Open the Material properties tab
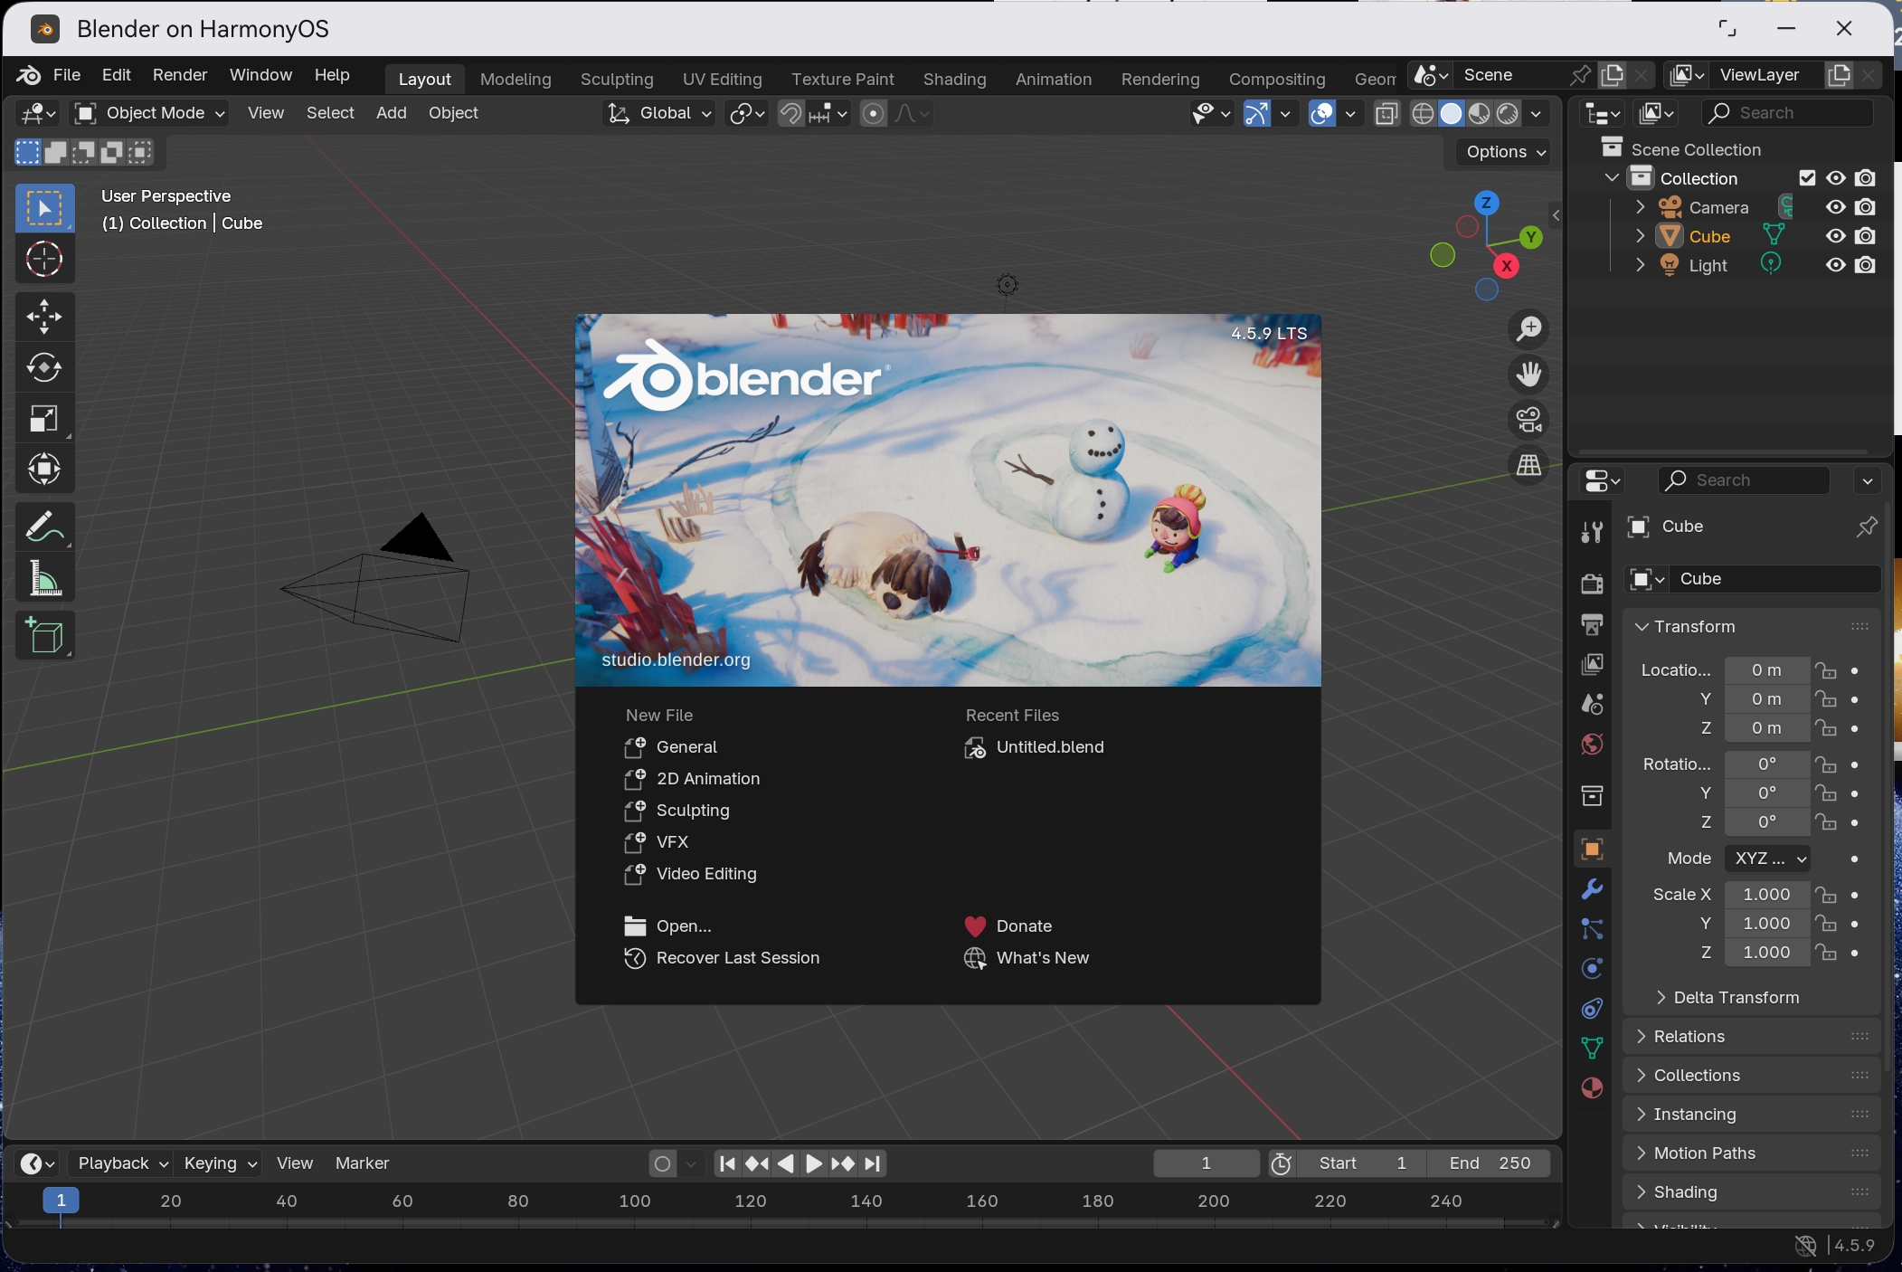 [1592, 1087]
